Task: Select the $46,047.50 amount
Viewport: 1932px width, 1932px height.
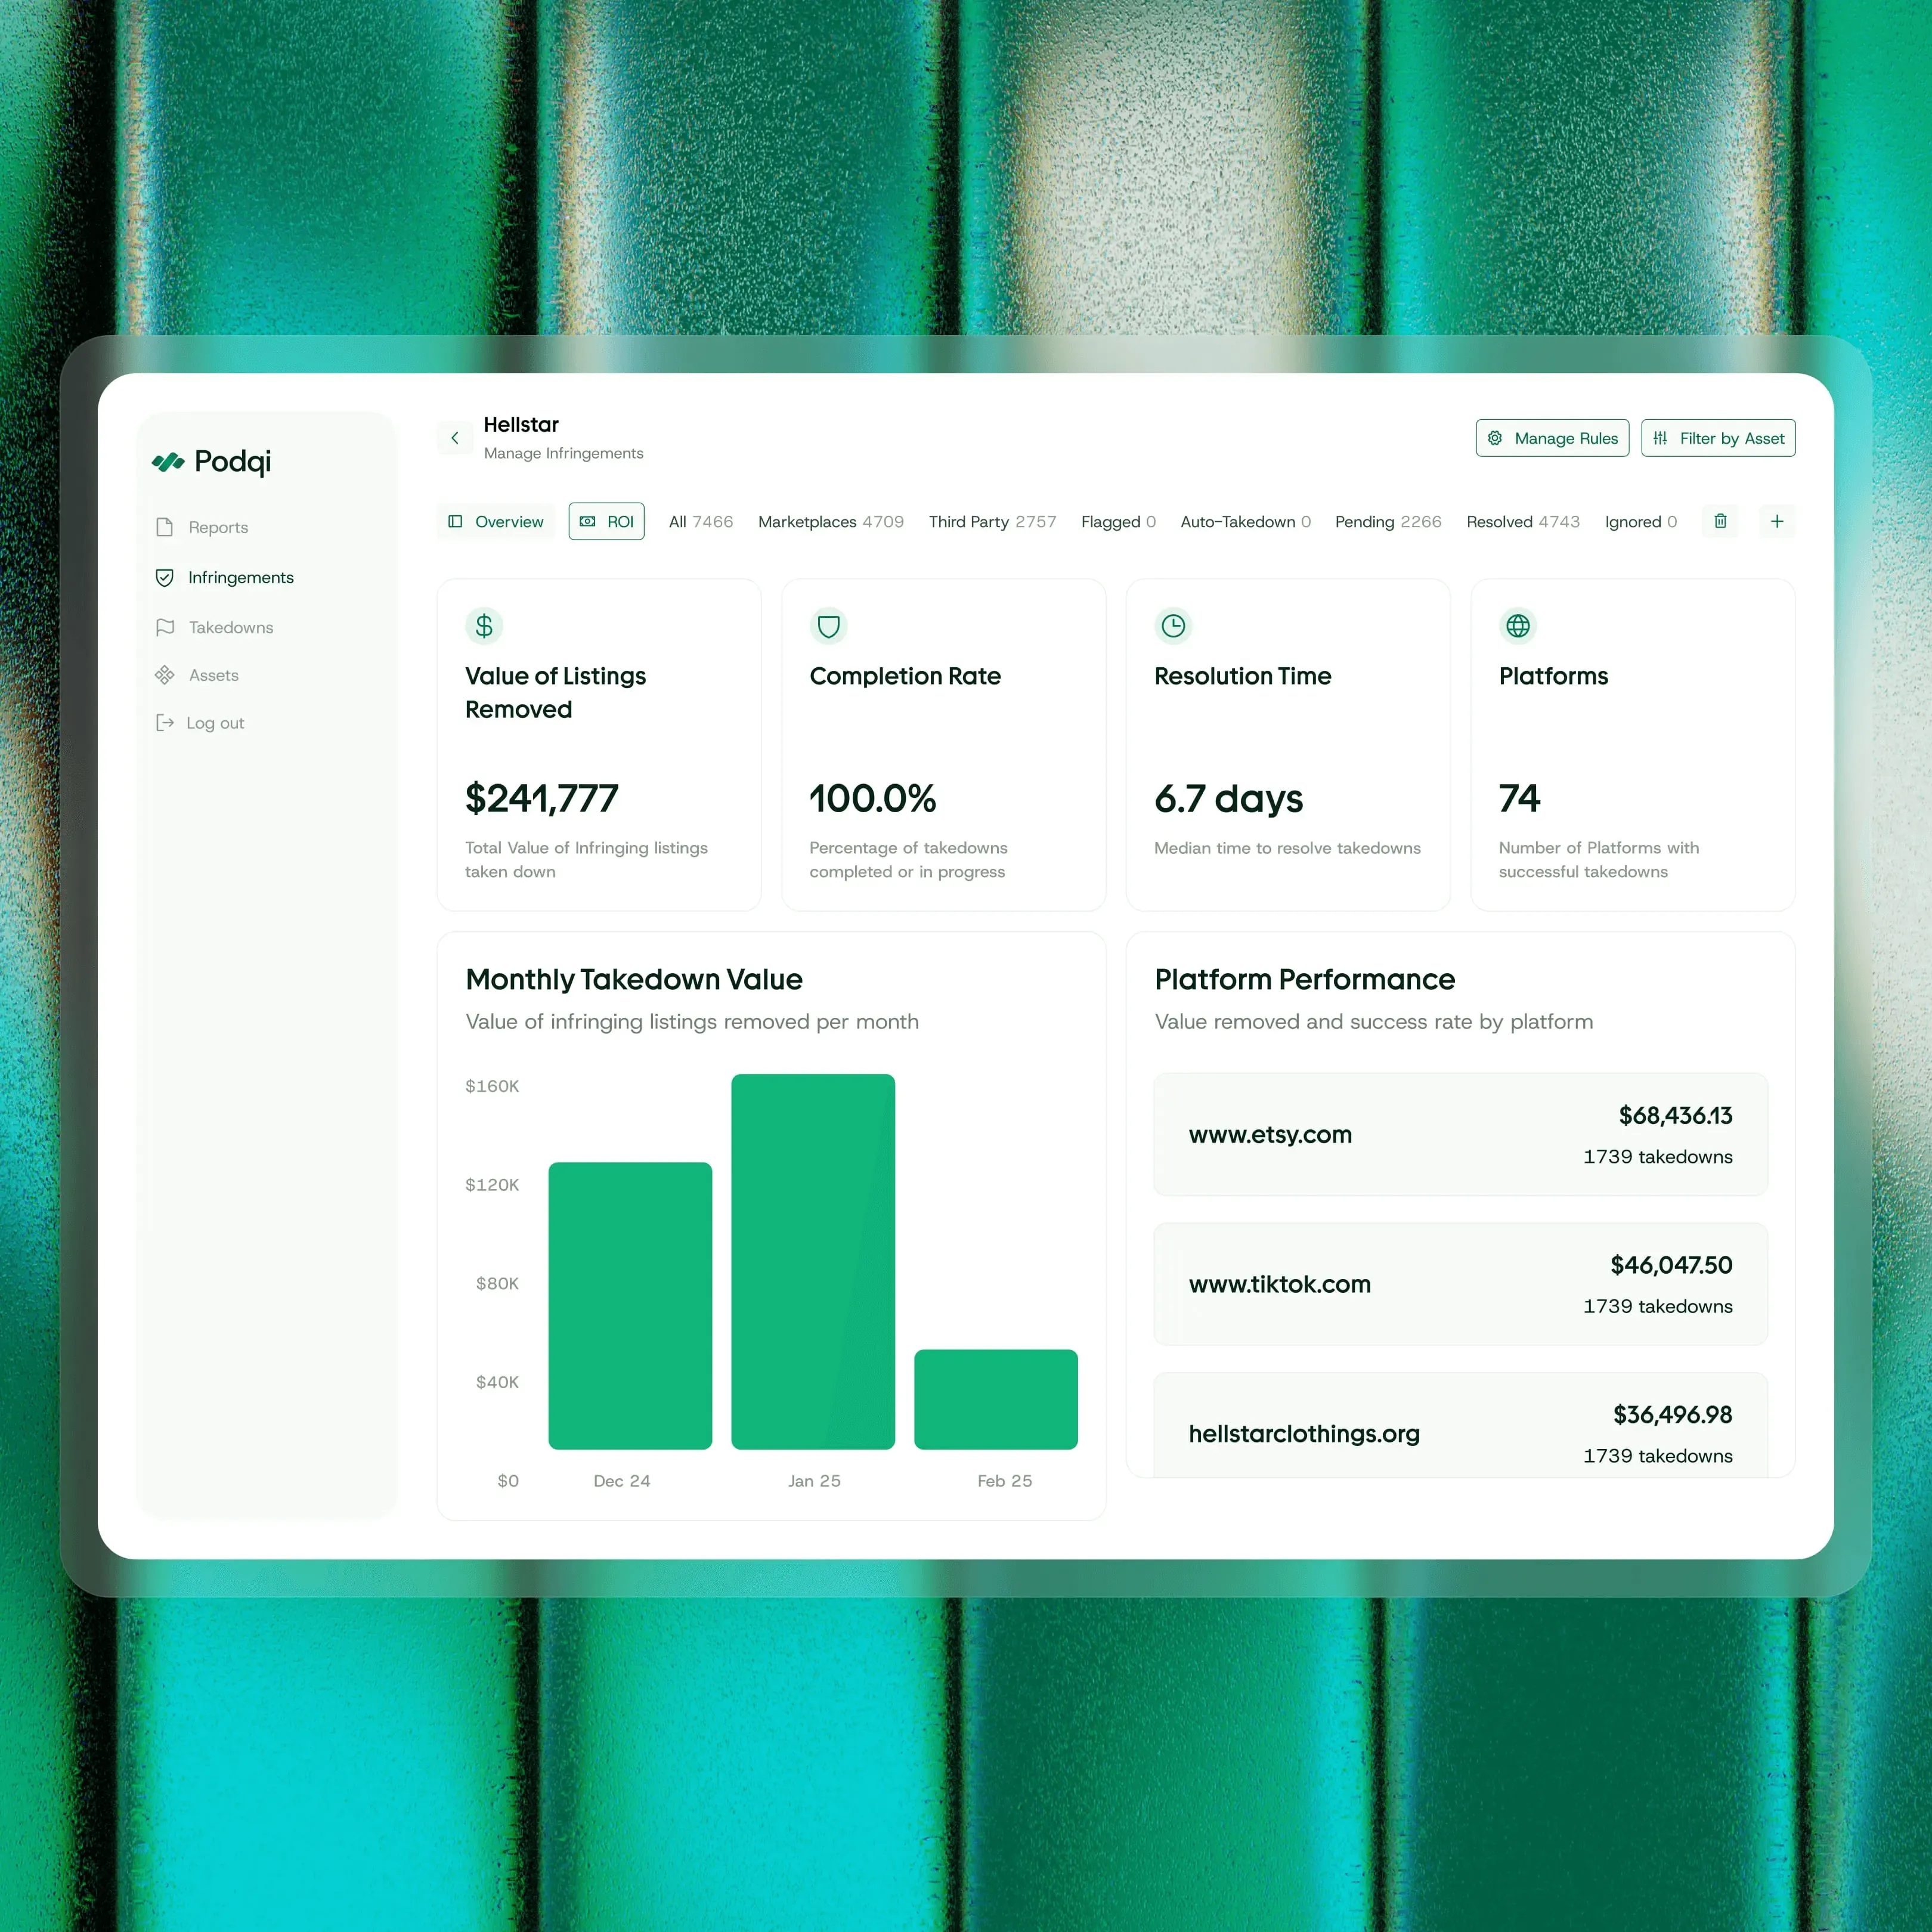Action: point(1671,1265)
